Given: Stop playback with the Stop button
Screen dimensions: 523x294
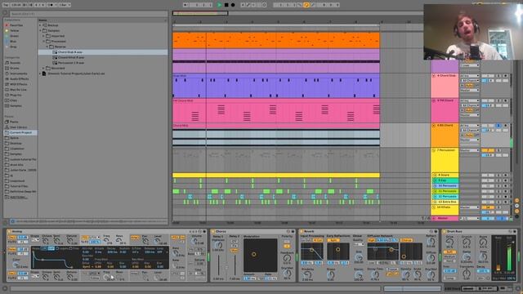Looking at the screenshot, I should tap(226, 5).
